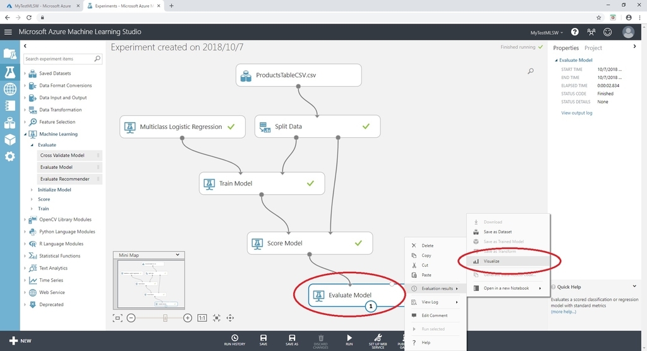Open Run History in bottom toolbar
The image size is (647, 351).
[234, 340]
